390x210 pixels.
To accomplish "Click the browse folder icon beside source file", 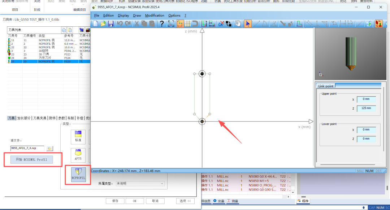I will 49,148.
